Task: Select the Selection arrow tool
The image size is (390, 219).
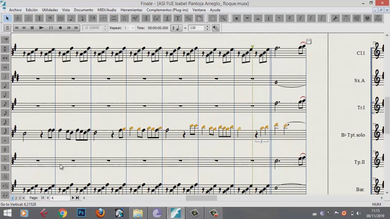Action: [7, 19]
